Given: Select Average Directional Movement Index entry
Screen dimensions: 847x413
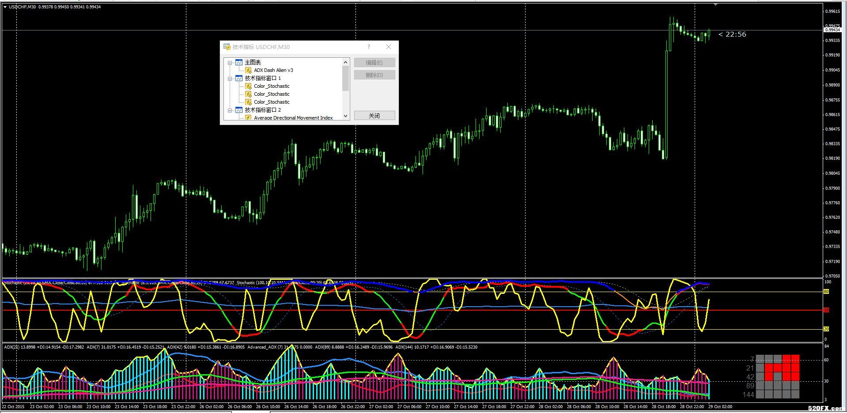Looking at the screenshot, I should [293, 118].
